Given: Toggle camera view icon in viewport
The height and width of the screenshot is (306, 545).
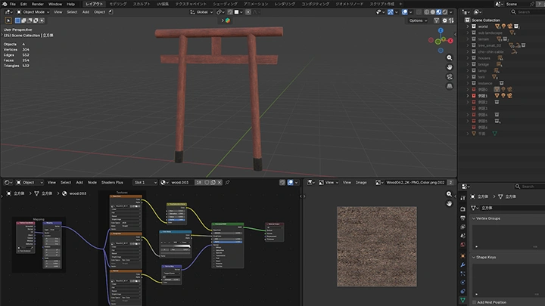Looking at the screenshot, I should (x=449, y=78).
